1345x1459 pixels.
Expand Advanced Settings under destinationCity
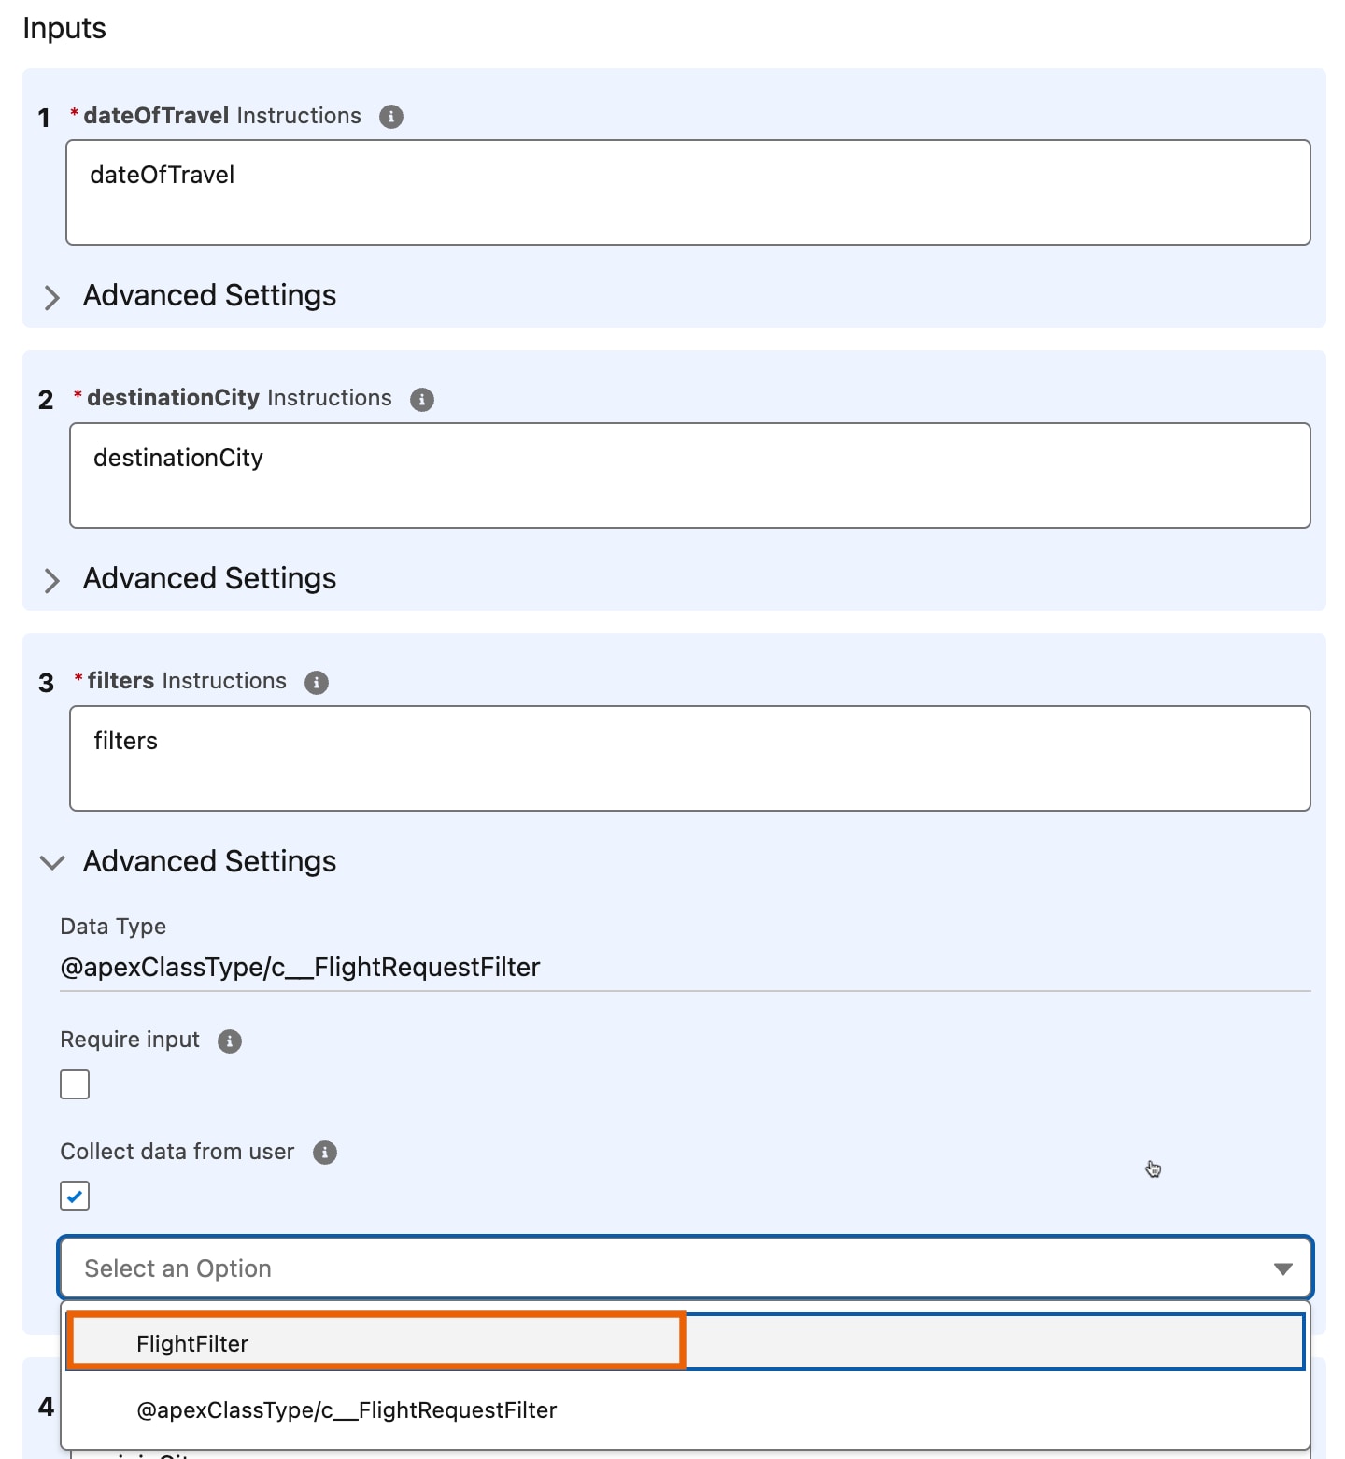191,579
